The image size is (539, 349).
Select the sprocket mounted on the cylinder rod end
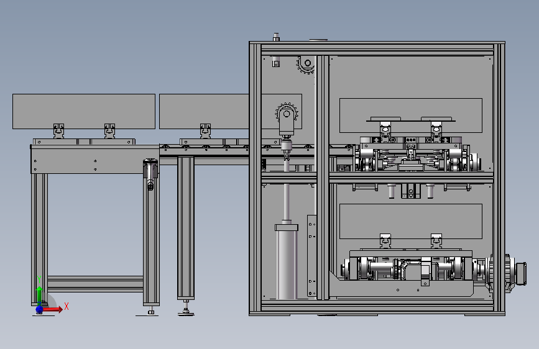[x=287, y=114]
